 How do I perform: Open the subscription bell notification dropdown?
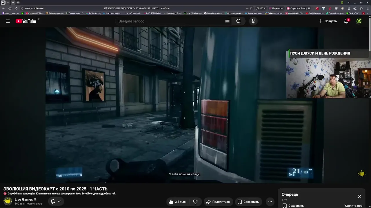[x=56, y=201]
